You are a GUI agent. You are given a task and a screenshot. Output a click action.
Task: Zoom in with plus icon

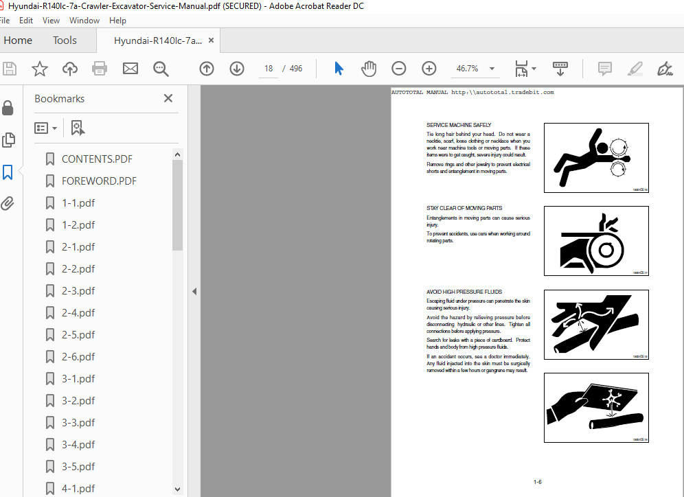click(429, 69)
